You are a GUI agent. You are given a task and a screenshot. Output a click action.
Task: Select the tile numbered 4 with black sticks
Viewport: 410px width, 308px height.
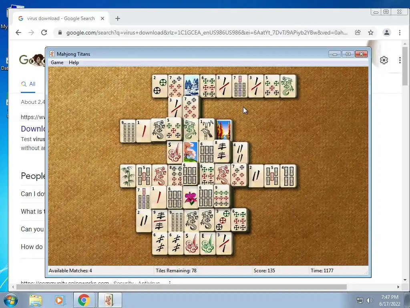pyautogui.click(x=240, y=153)
